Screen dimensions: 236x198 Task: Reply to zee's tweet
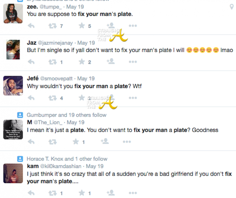(31, 26)
